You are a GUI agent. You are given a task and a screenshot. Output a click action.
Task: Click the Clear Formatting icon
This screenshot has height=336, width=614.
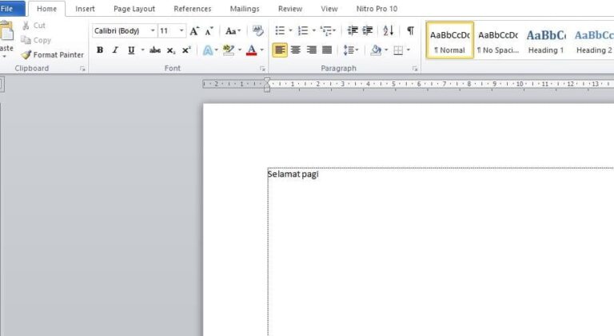[x=257, y=31]
